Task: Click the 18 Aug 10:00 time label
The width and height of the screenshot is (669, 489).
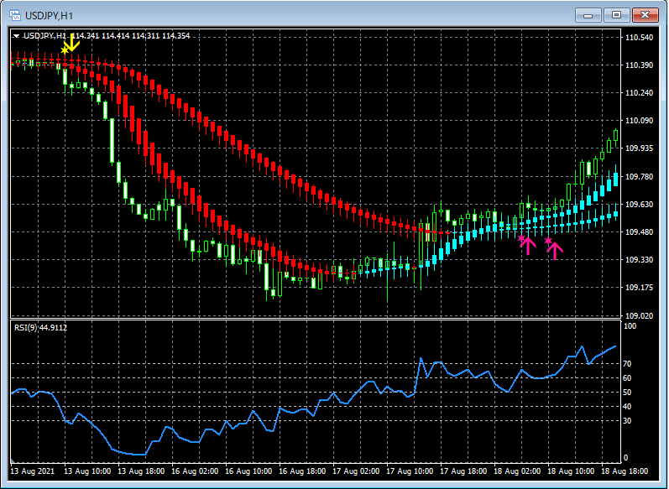Action: (x=571, y=471)
